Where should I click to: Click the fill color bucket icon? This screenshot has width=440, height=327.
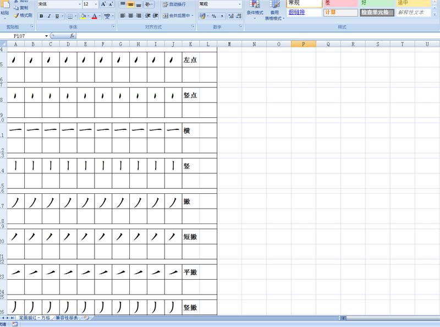[x=83, y=17]
